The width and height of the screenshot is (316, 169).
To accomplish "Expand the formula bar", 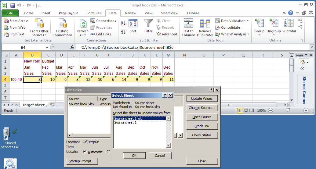I will point(312,47).
